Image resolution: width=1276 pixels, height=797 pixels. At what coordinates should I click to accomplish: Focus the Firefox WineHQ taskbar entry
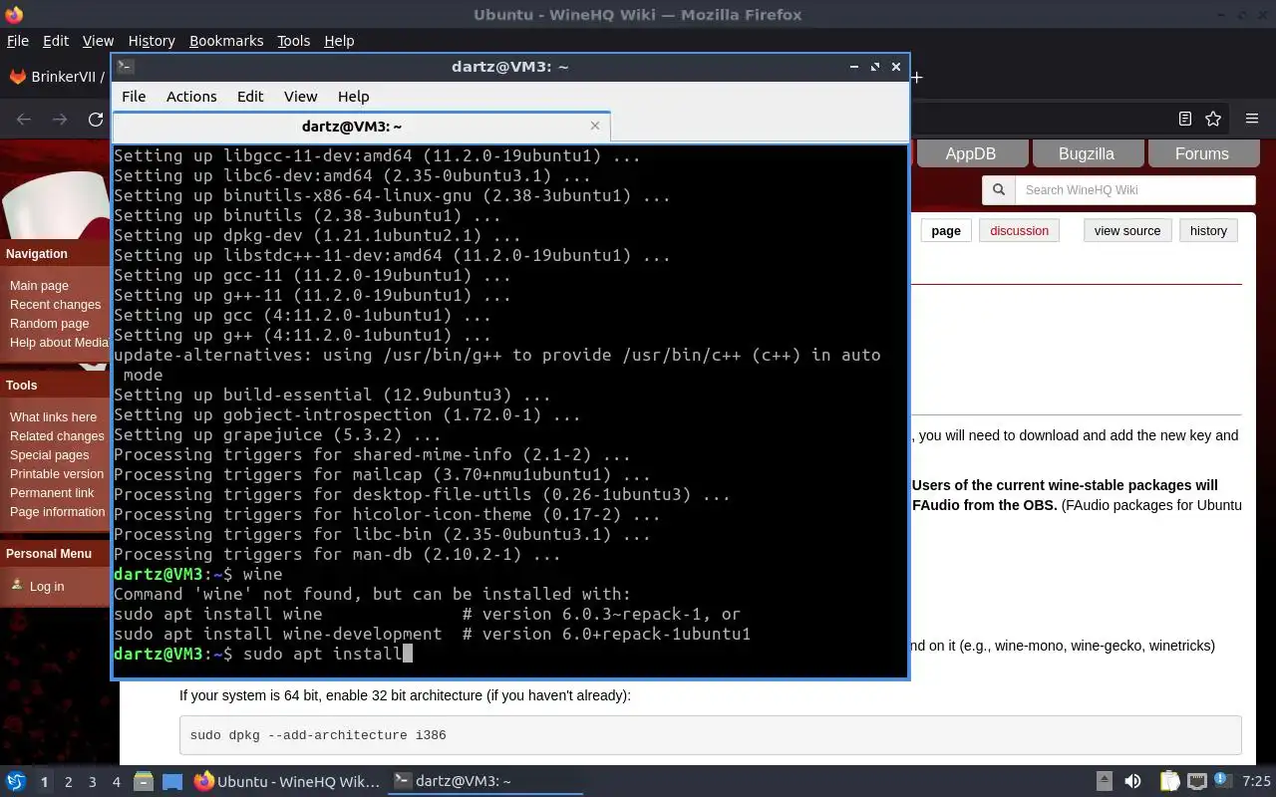(286, 781)
